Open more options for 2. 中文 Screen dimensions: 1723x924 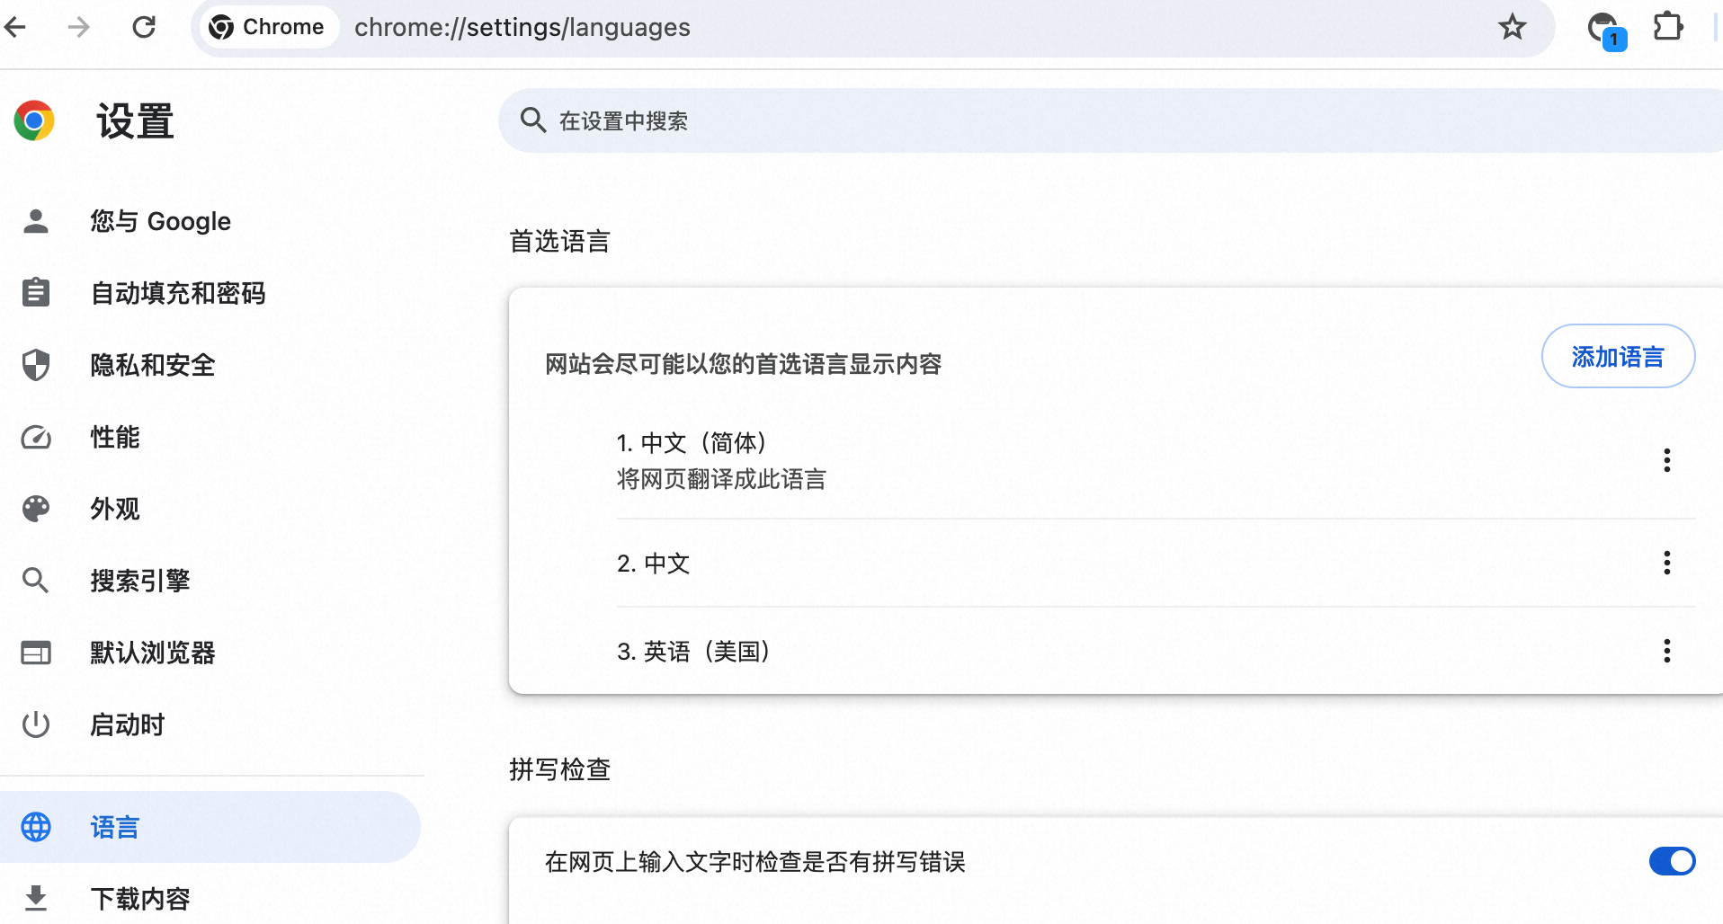pos(1666,563)
